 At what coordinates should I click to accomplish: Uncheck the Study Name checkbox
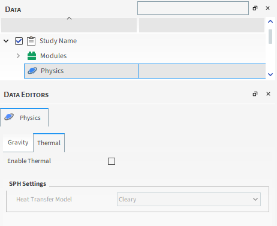pos(19,41)
